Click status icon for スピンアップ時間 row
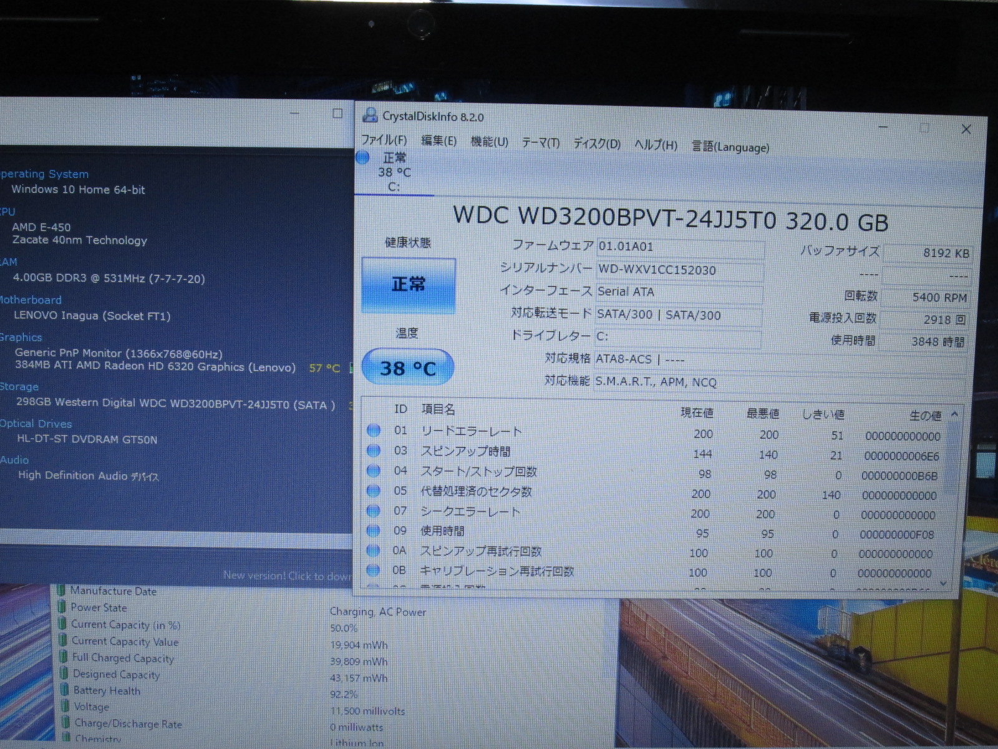 click(374, 450)
